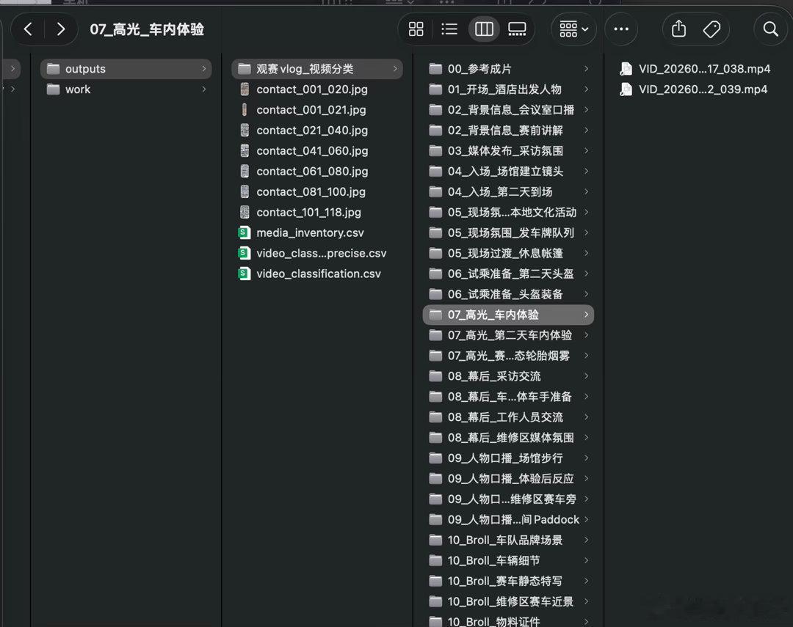Select file contact_061_080.jpg
This screenshot has width=793, height=627.
(317, 172)
